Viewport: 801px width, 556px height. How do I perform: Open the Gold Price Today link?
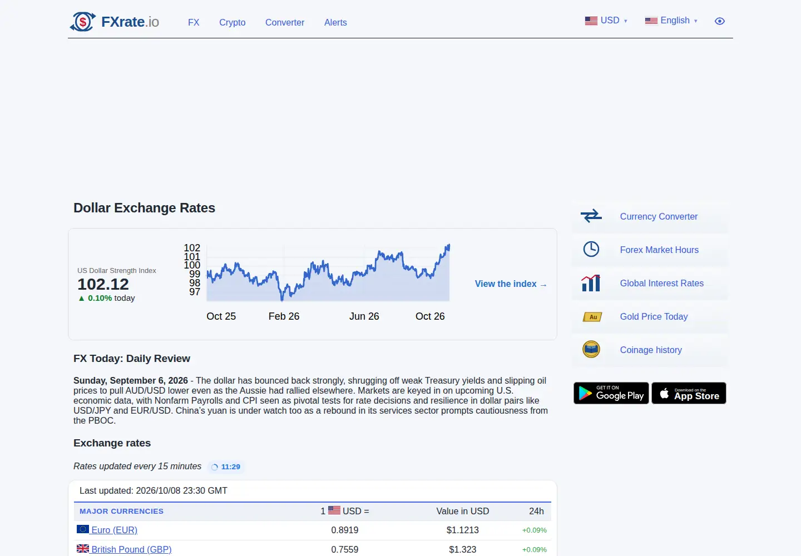click(x=654, y=316)
